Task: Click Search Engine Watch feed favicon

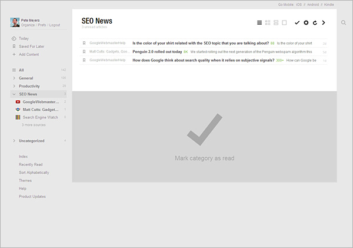Action: (x=18, y=117)
